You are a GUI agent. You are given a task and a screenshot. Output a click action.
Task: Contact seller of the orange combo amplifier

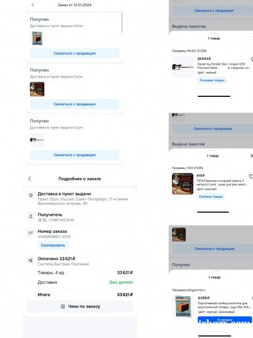click(74, 54)
